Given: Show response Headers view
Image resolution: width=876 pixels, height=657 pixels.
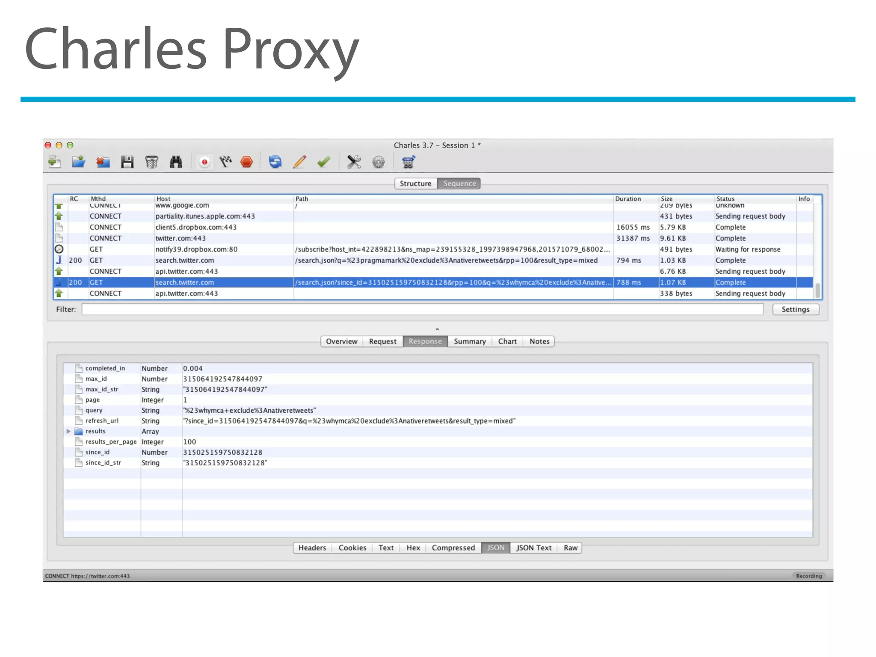Looking at the screenshot, I should point(312,548).
